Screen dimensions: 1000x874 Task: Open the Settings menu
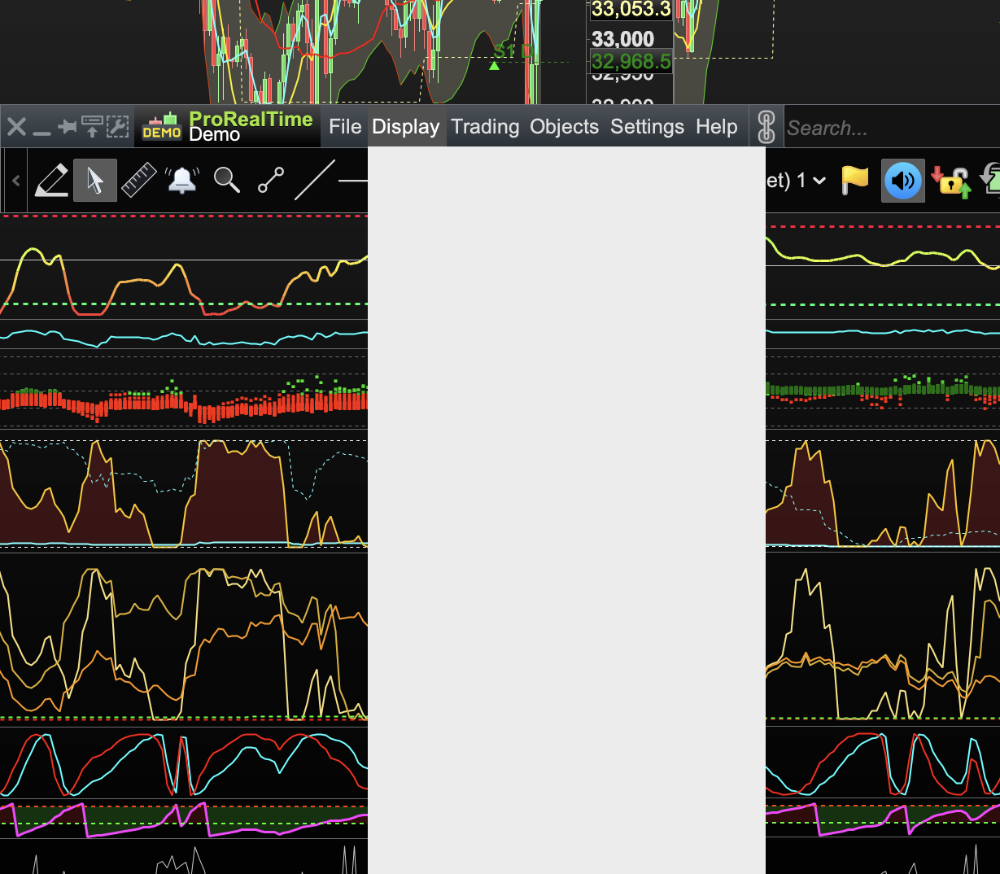pos(648,127)
